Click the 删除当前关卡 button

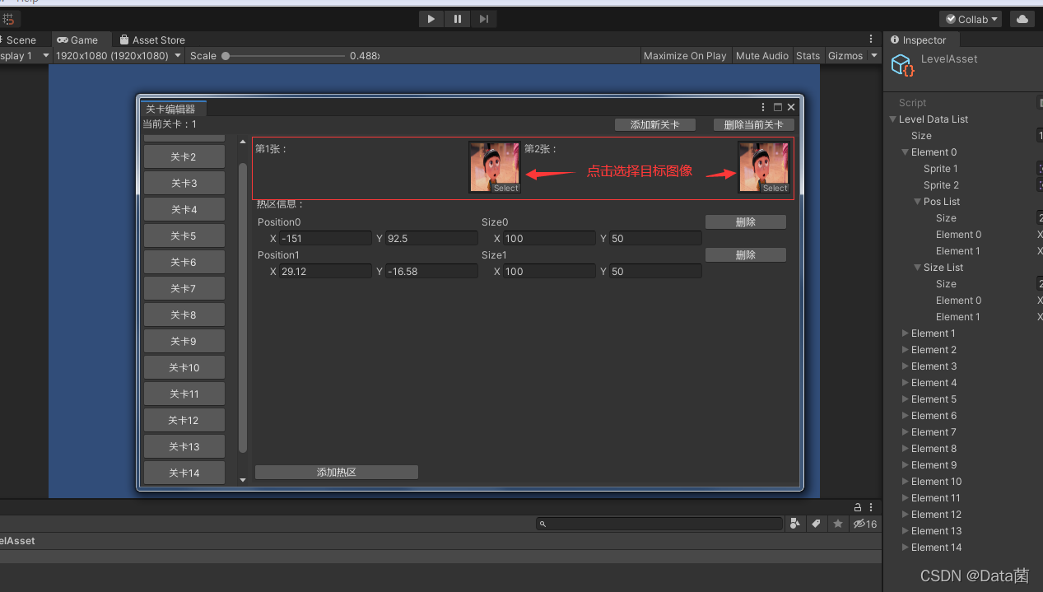point(754,124)
